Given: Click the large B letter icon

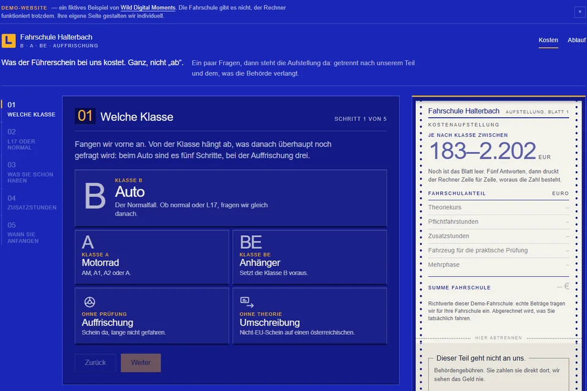Looking at the screenshot, I should tap(95, 196).
